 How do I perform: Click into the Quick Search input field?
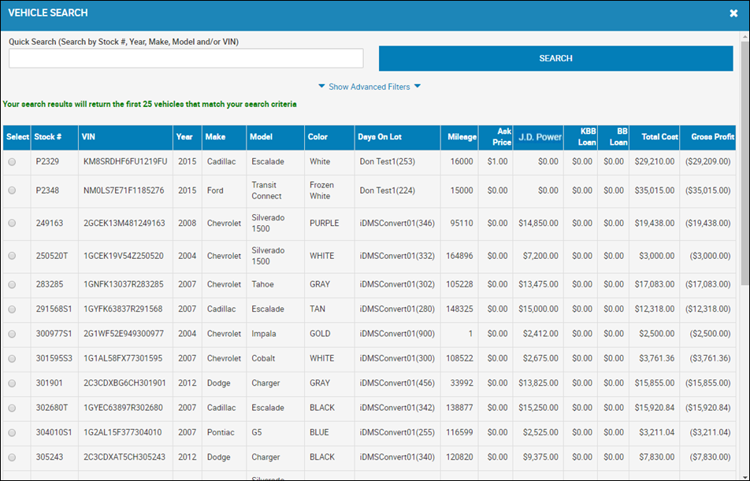click(x=186, y=58)
